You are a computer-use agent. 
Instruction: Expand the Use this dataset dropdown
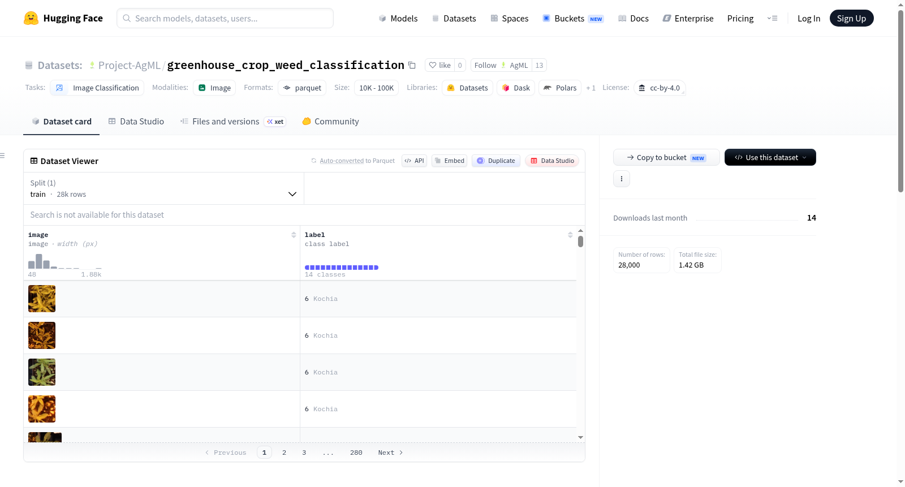click(x=770, y=157)
